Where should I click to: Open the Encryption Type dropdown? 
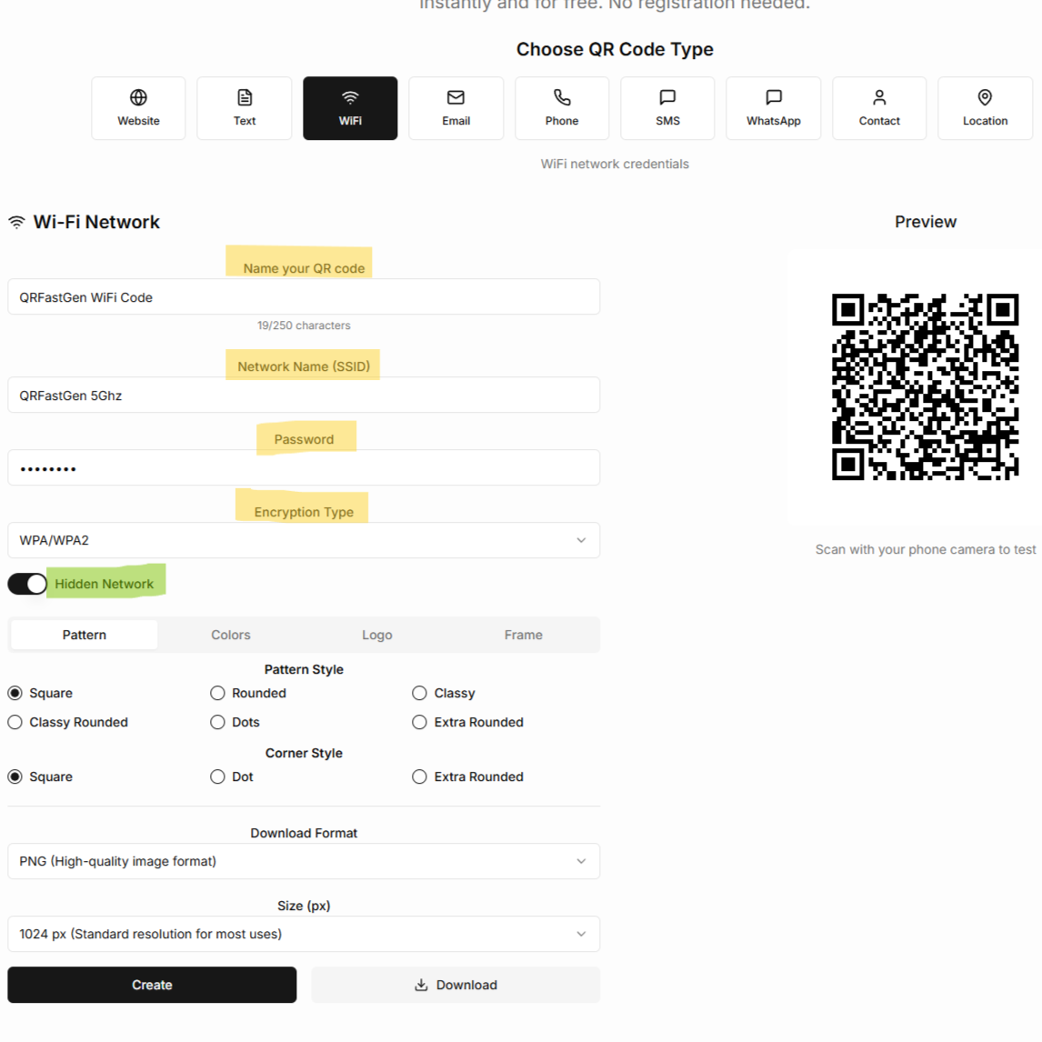coord(304,540)
